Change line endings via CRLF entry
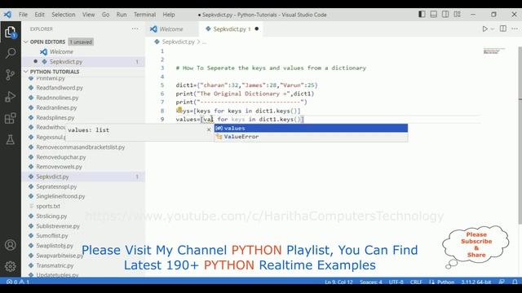 [x=416, y=282]
